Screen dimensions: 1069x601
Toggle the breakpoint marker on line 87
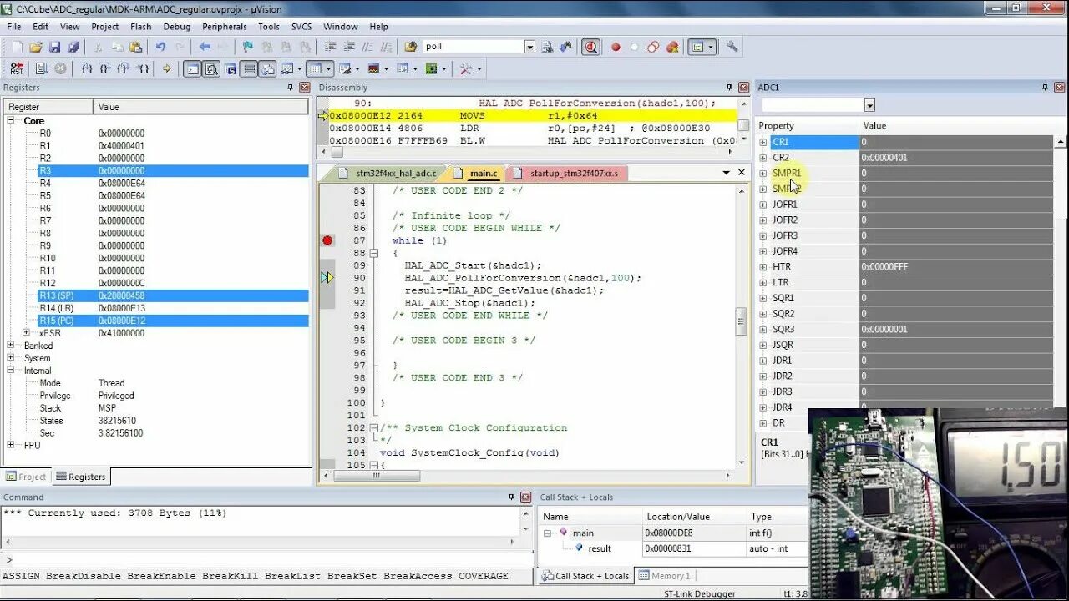(327, 240)
